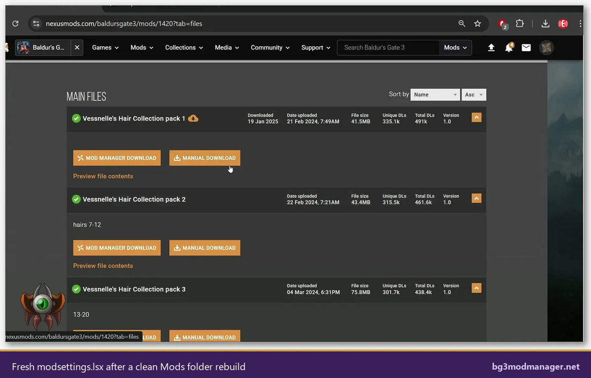Open the Asc sort order dropdown
Screen dimensions: 591x378
(x=474, y=94)
